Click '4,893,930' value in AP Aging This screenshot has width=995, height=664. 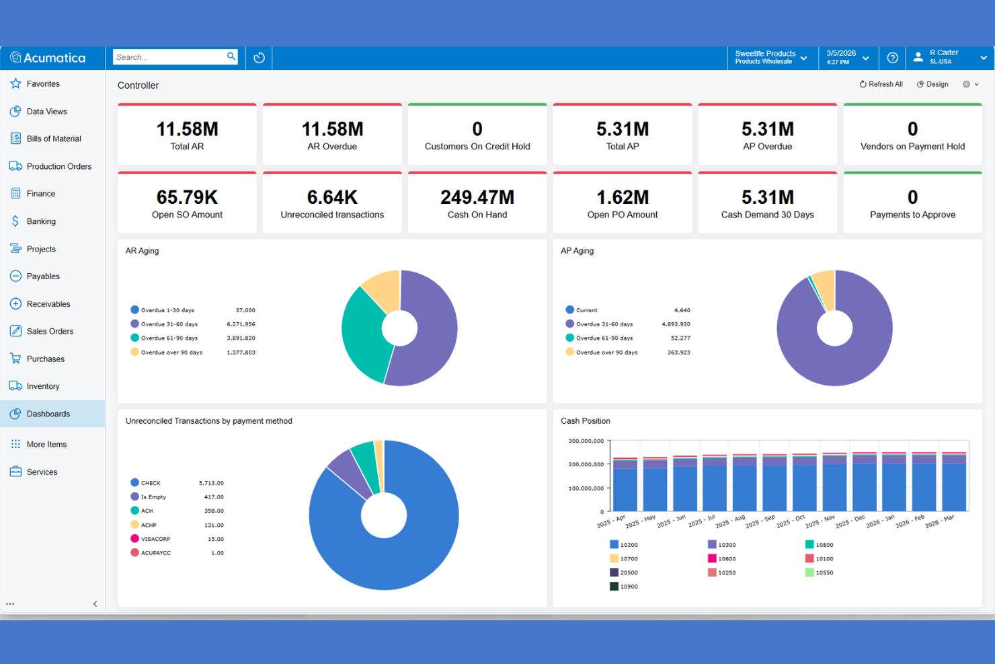tap(676, 324)
